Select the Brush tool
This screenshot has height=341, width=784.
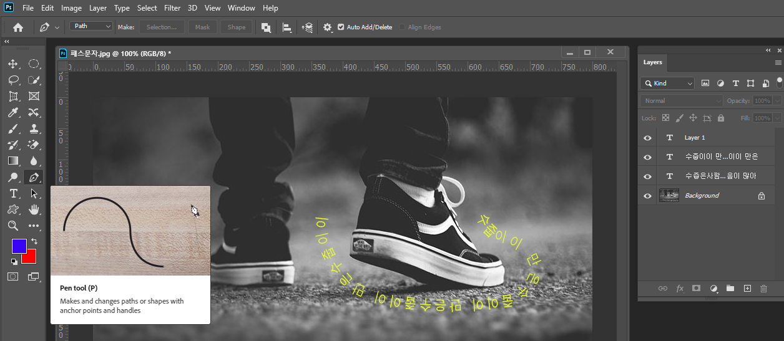point(13,128)
